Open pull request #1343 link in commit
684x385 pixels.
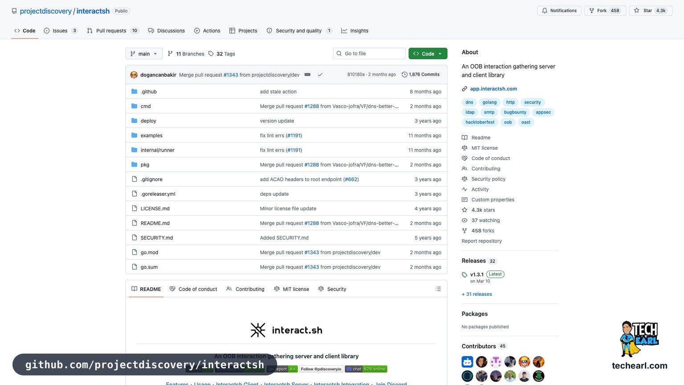pyautogui.click(x=231, y=75)
